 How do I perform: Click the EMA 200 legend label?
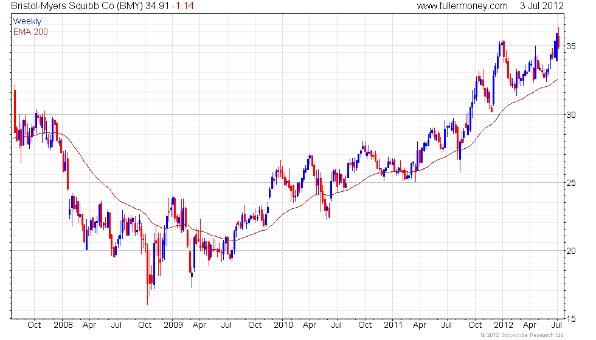[x=31, y=32]
